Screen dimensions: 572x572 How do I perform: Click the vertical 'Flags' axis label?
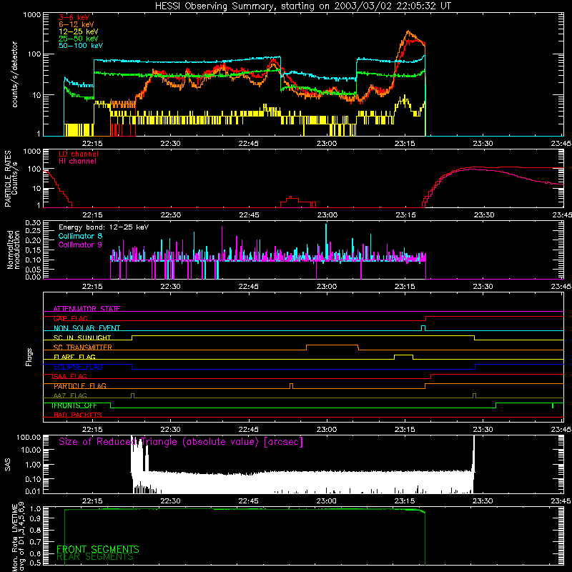point(29,357)
